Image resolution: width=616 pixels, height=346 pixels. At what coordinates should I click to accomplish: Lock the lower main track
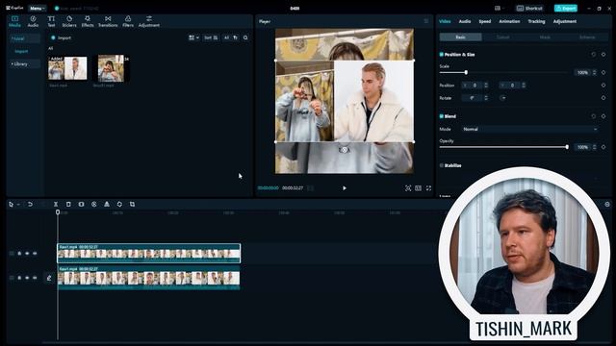[x=19, y=278]
